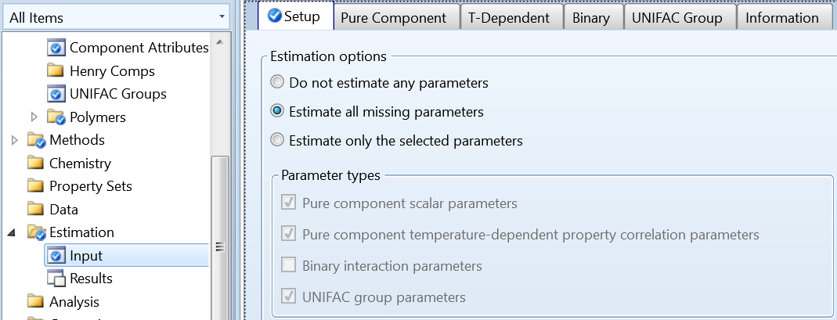Expand the Polymers tree node

[34, 117]
